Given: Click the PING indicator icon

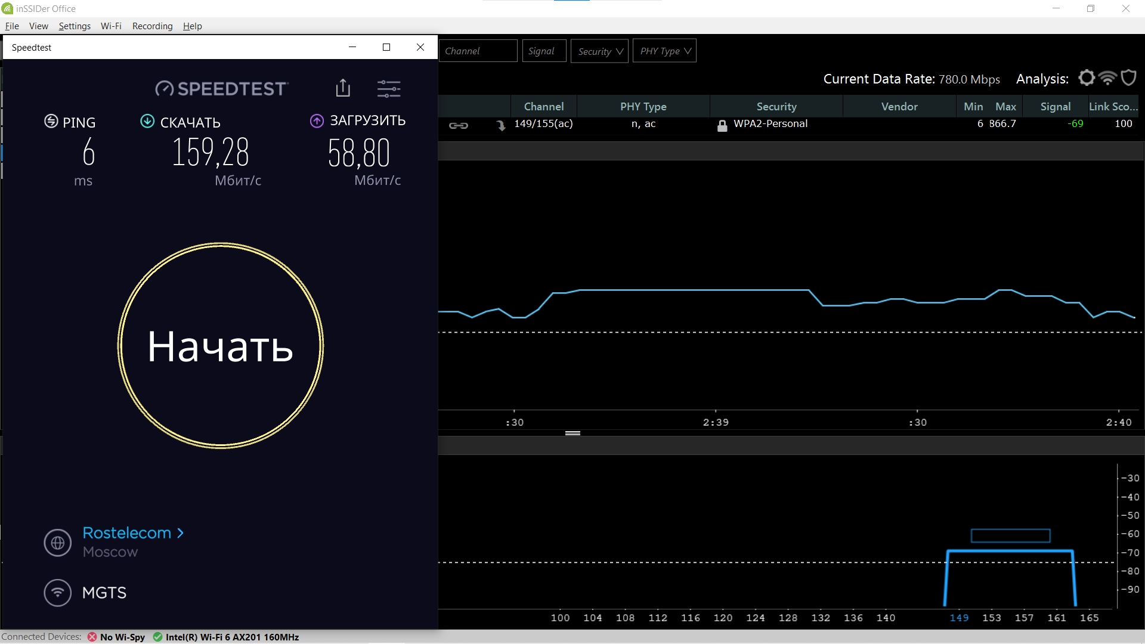Looking at the screenshot, I should coord(51,121).
